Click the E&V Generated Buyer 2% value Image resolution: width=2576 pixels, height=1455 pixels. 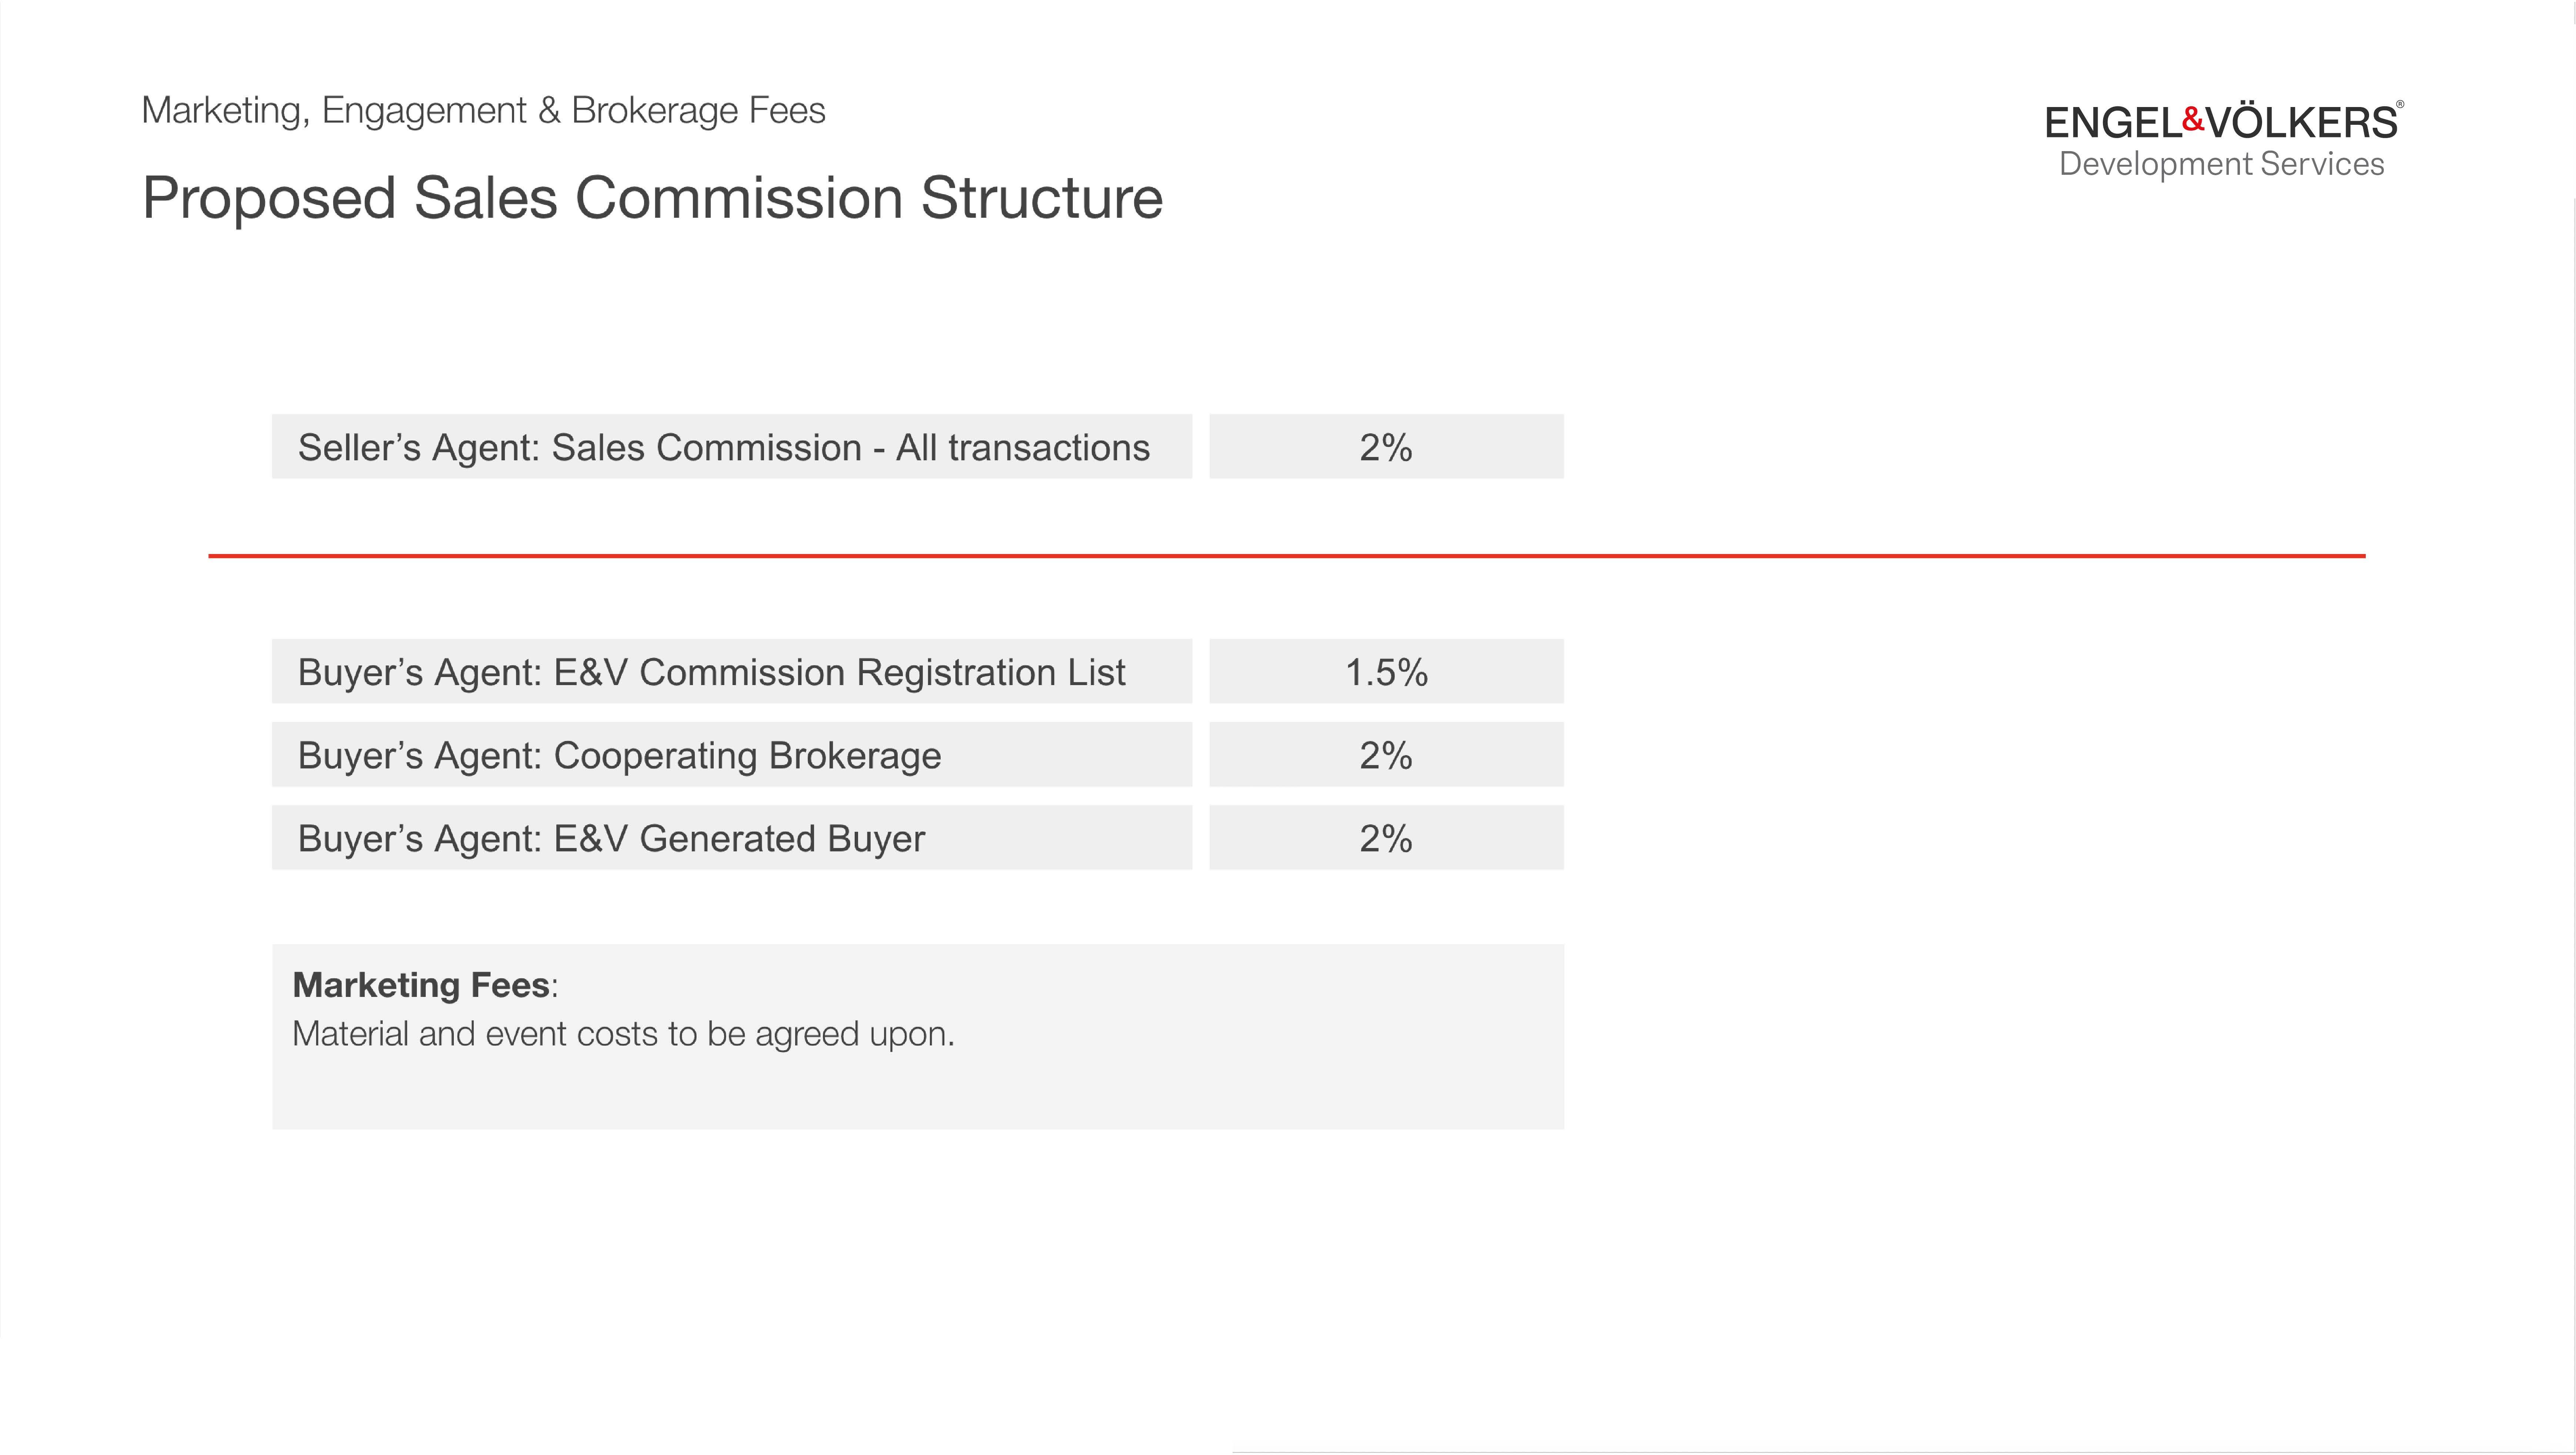point(1385,838)
